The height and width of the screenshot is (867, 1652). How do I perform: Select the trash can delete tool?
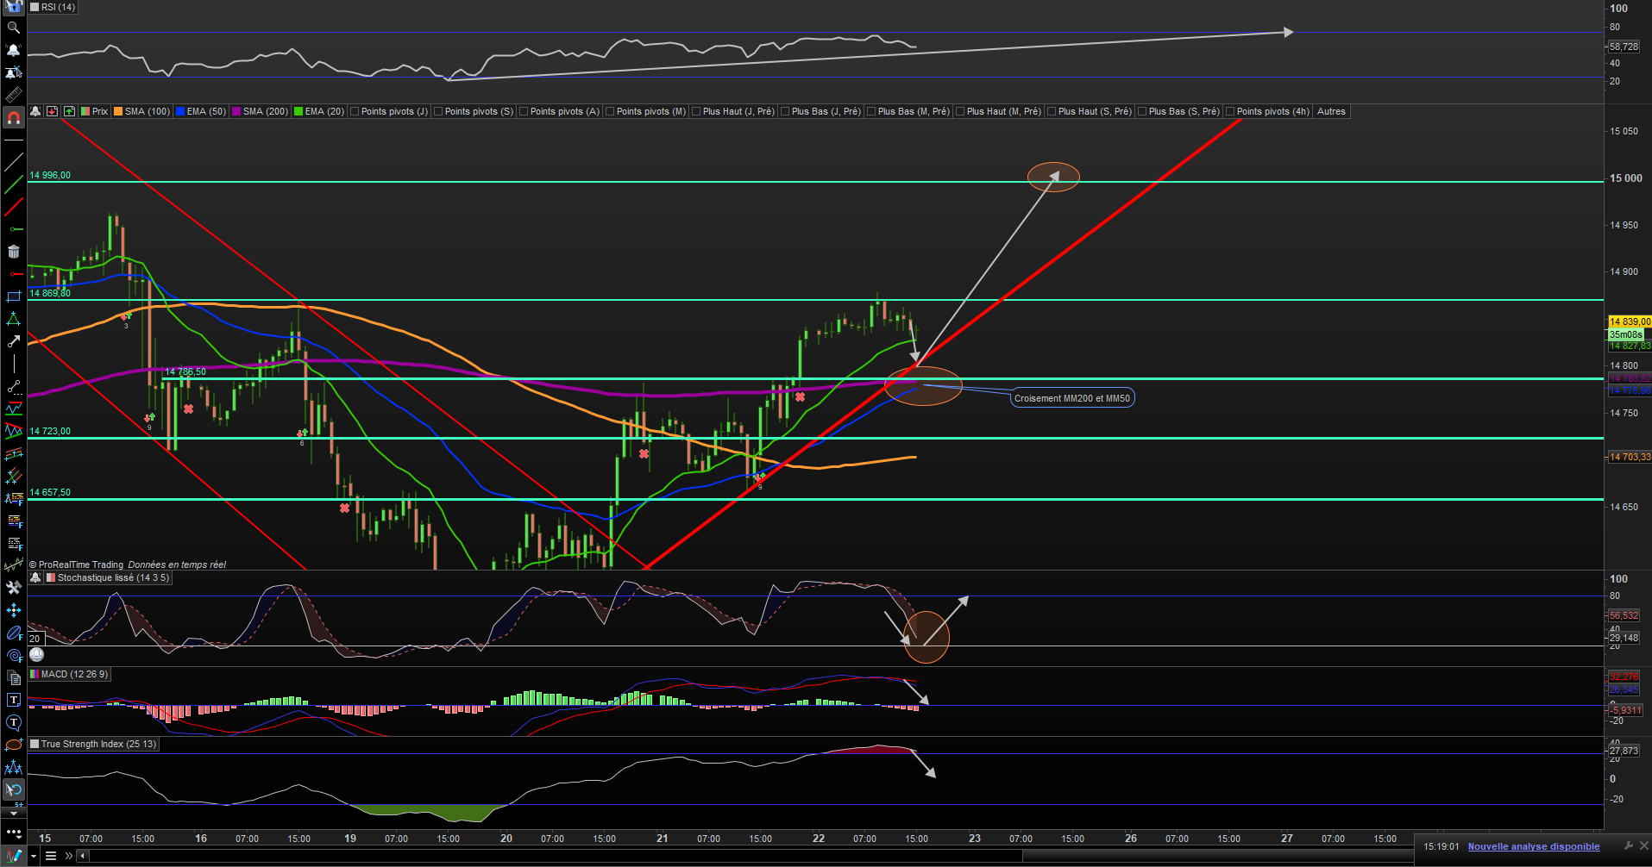[x=13, y=252]
